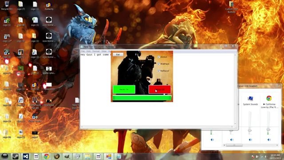This screenshot has width=284, height=160.
Task: Open Google Chrome from the taskbar
Action: pos(47,156)
